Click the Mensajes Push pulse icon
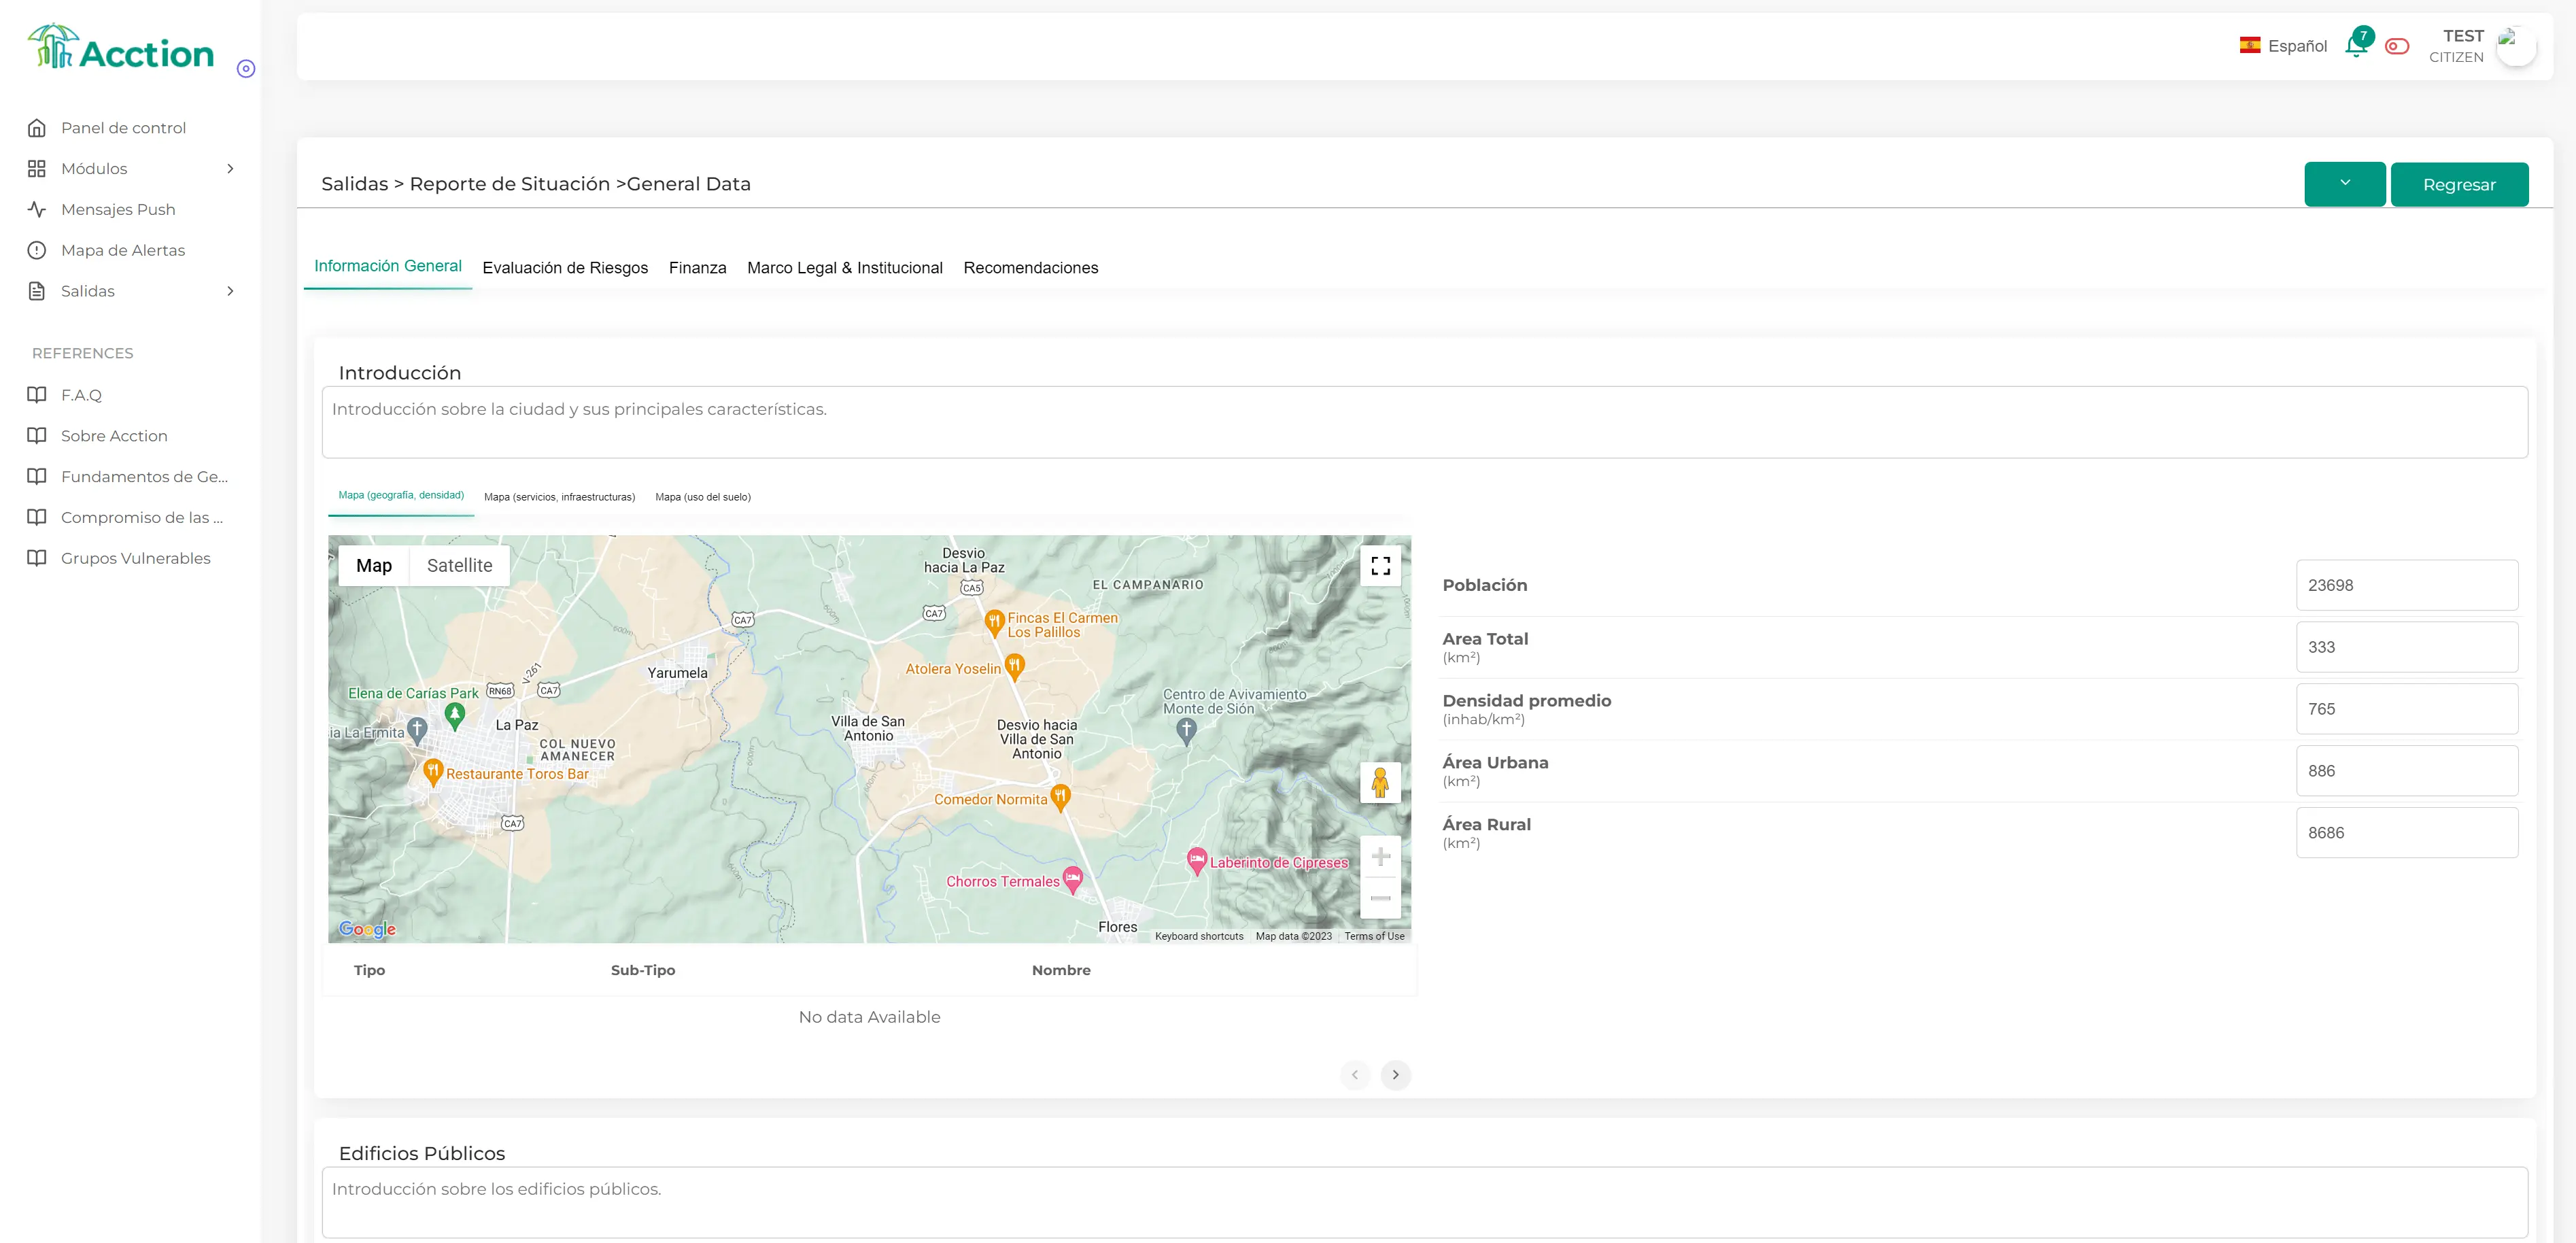 pos(37,209)
